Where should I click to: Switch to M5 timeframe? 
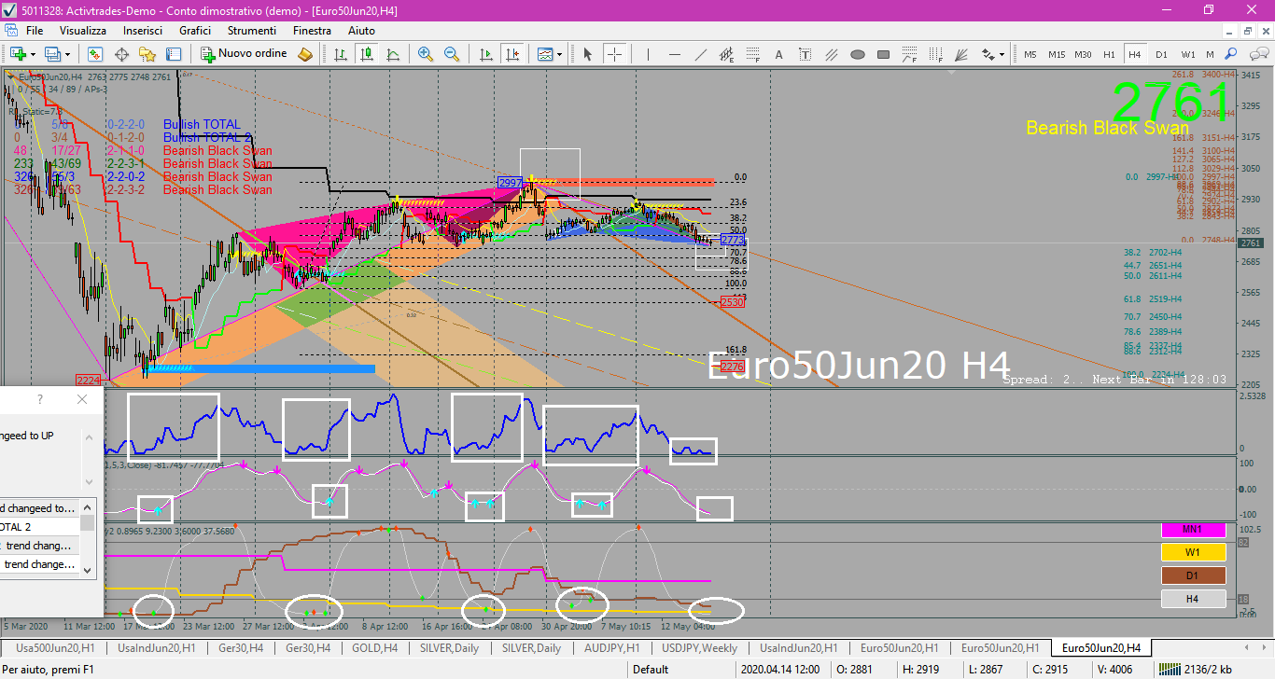coord(1030,54)
